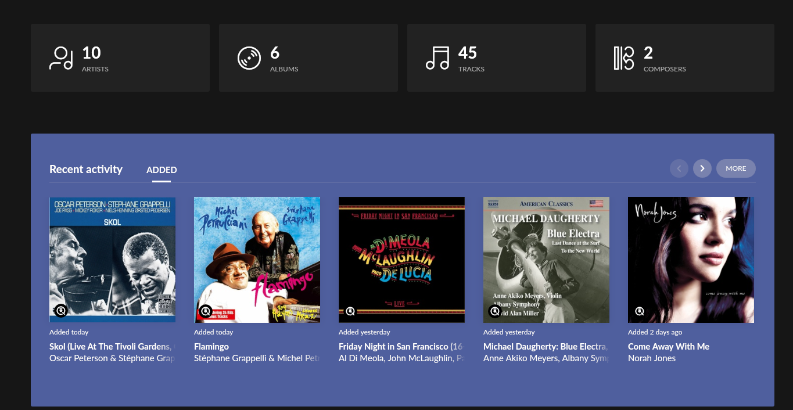Open Come Away With Me cover
The image size is (793, 410).
(x=691, y=260)
